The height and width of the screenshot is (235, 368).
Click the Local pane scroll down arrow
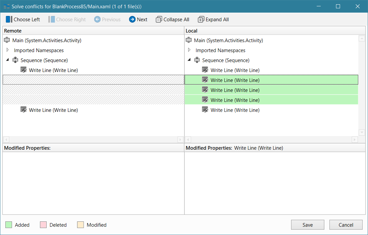coord(362,132)
